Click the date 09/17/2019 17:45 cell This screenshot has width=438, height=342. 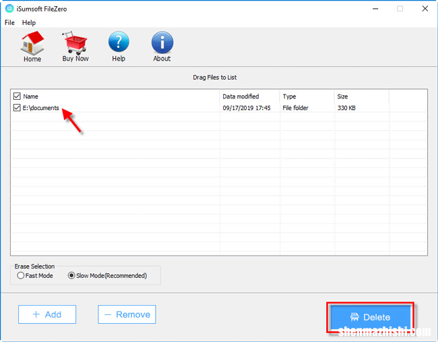(x=247, y=108)
